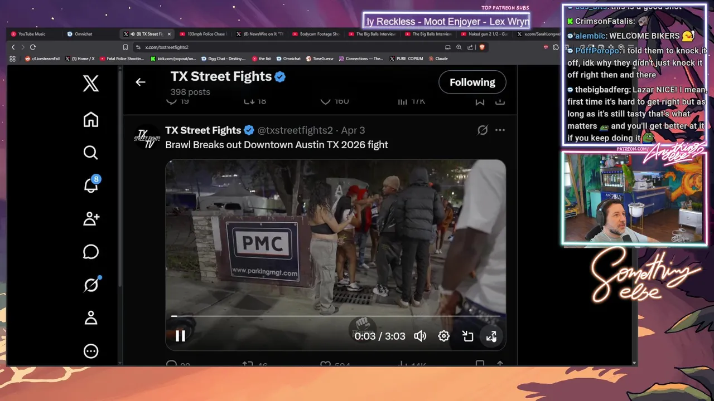Open the kick.com/popout bookmark

coord(173,58)
